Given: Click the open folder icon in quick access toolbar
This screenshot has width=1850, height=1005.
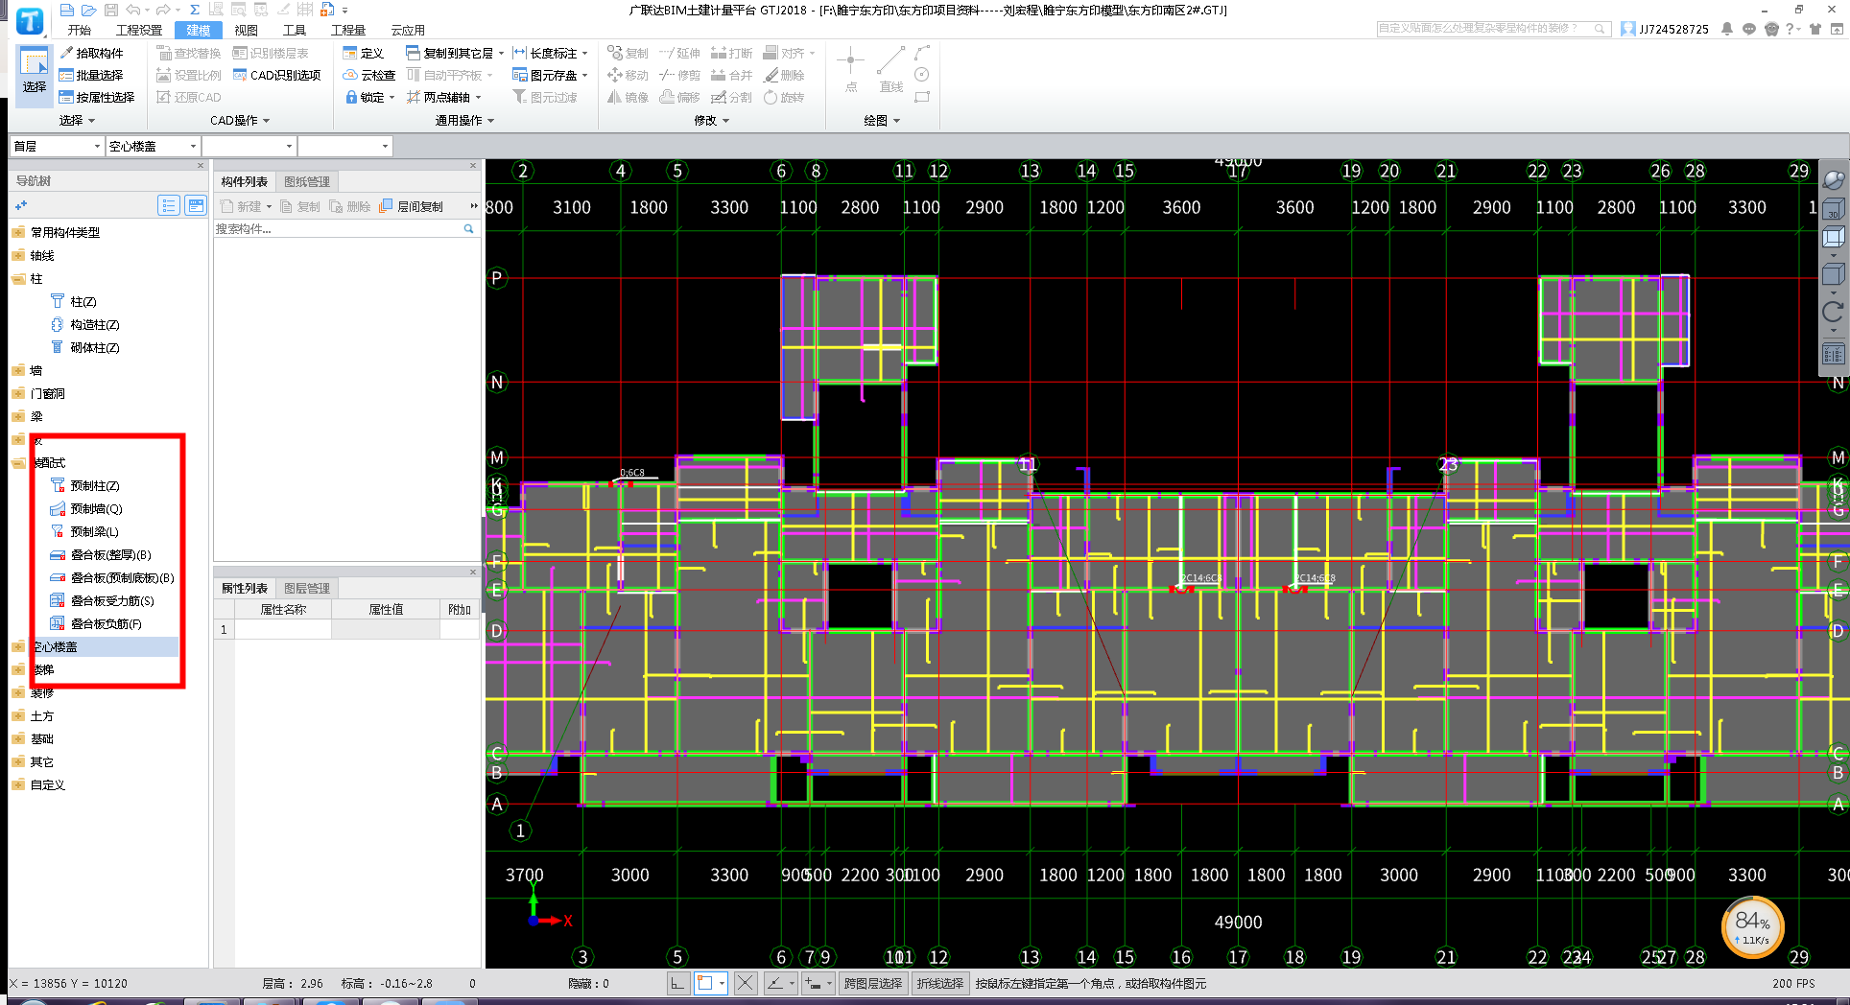Looking at the screenshot, I should tap(89, 10).
